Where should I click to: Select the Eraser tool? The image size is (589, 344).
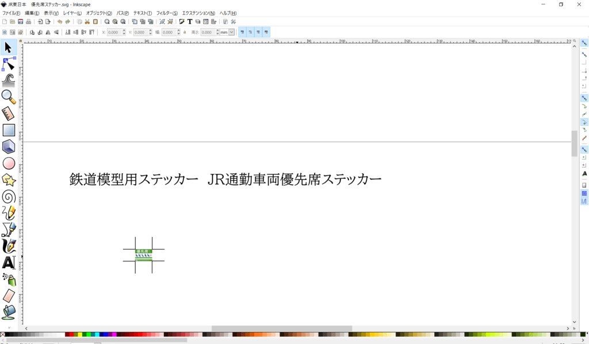coord(8,296)
